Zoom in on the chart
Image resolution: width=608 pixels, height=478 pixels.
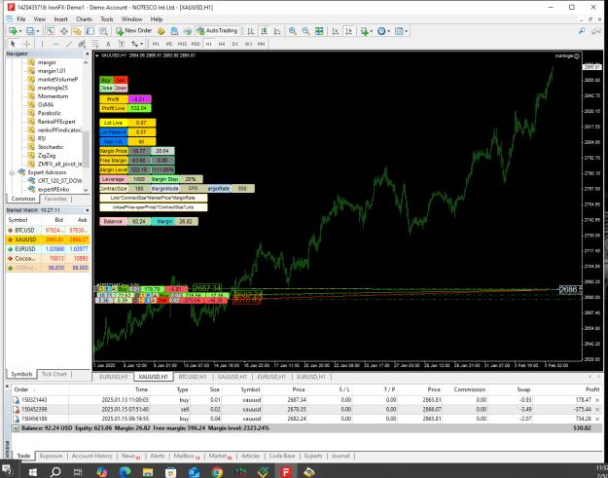[293, 31]
